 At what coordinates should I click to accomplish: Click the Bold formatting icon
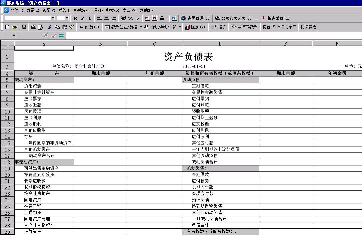[x=75, y=18]
